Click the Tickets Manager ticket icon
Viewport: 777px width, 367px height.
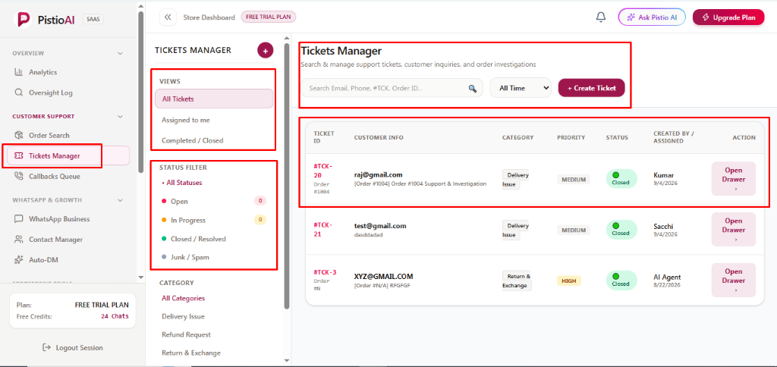coord(19,156)
